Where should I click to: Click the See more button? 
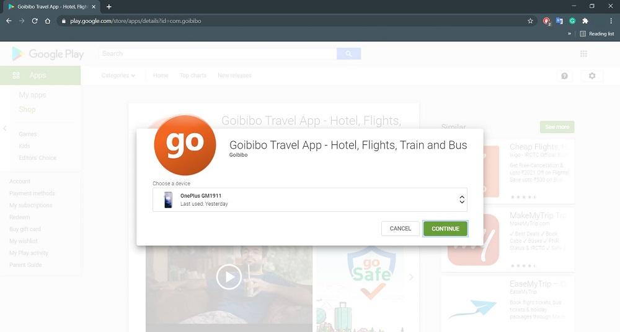pos(557,127)
